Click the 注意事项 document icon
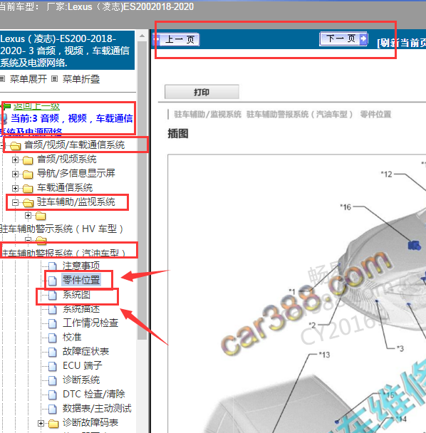This screenshot has width=426, height=433. [x=53, y=266]
